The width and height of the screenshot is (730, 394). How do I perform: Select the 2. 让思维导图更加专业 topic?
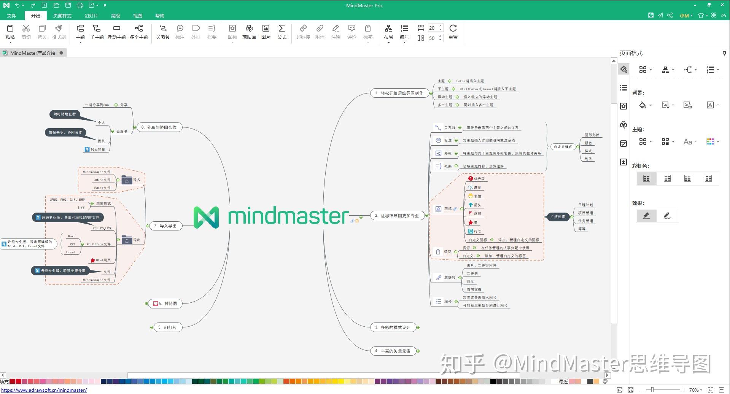pos(397,216)
